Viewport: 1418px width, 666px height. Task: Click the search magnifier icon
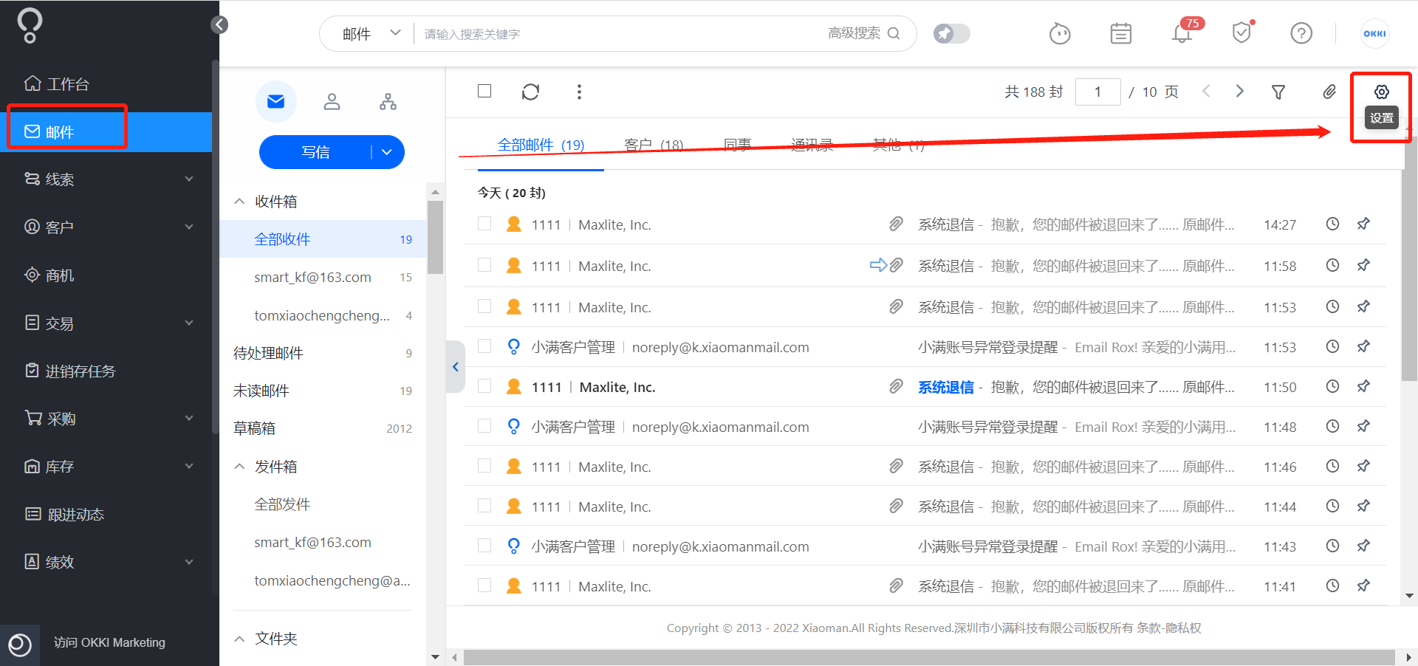pyautogui.click(x=894, y=33)
